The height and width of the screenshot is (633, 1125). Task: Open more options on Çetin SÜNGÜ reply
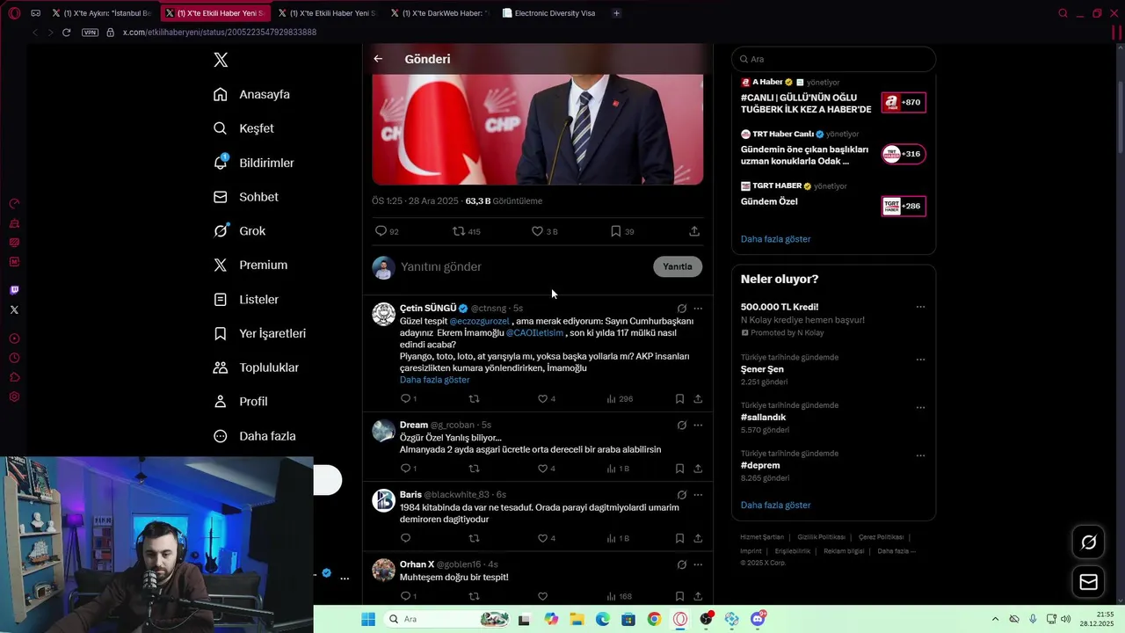pos(698,309)
